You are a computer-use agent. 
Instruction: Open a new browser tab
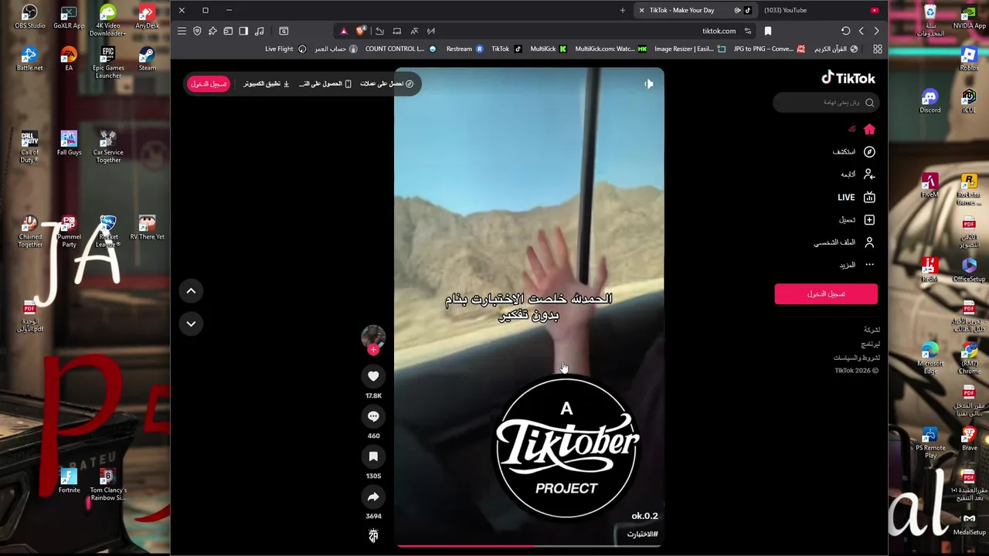coord(623,10)
